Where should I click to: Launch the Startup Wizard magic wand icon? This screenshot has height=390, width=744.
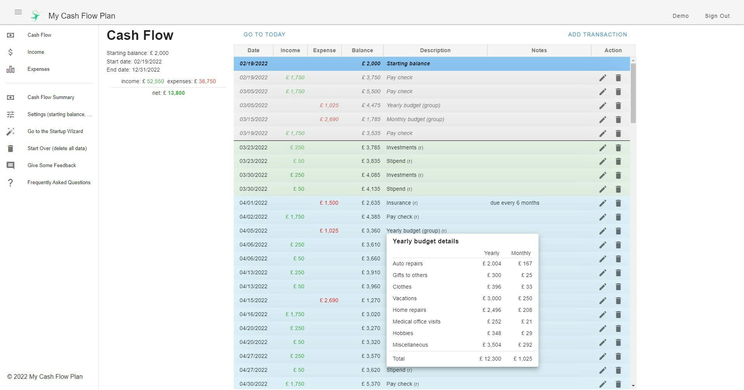point(10,131)
